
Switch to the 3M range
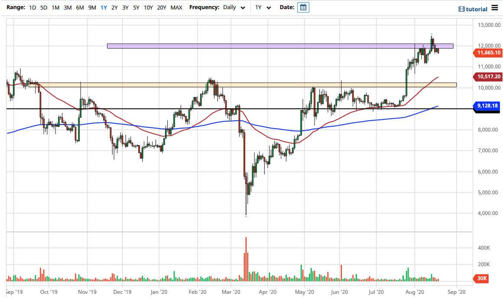tap(68, 7)
